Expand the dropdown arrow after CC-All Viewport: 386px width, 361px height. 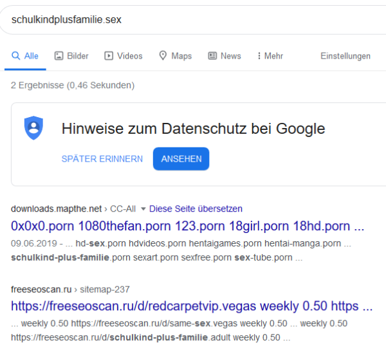(143, 209)
